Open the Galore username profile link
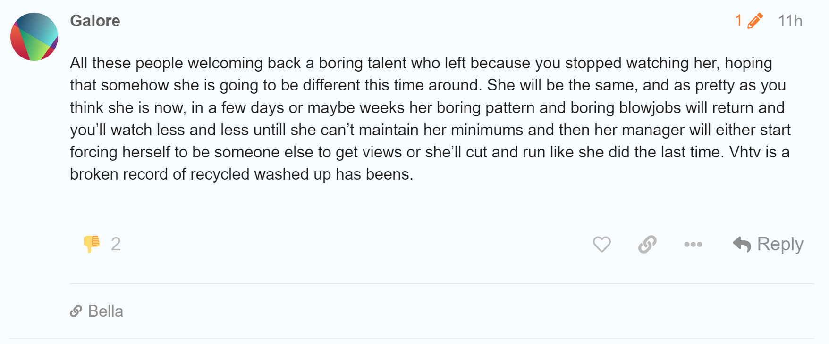Screen dimensions: 829x344 [x=95, y=21]
